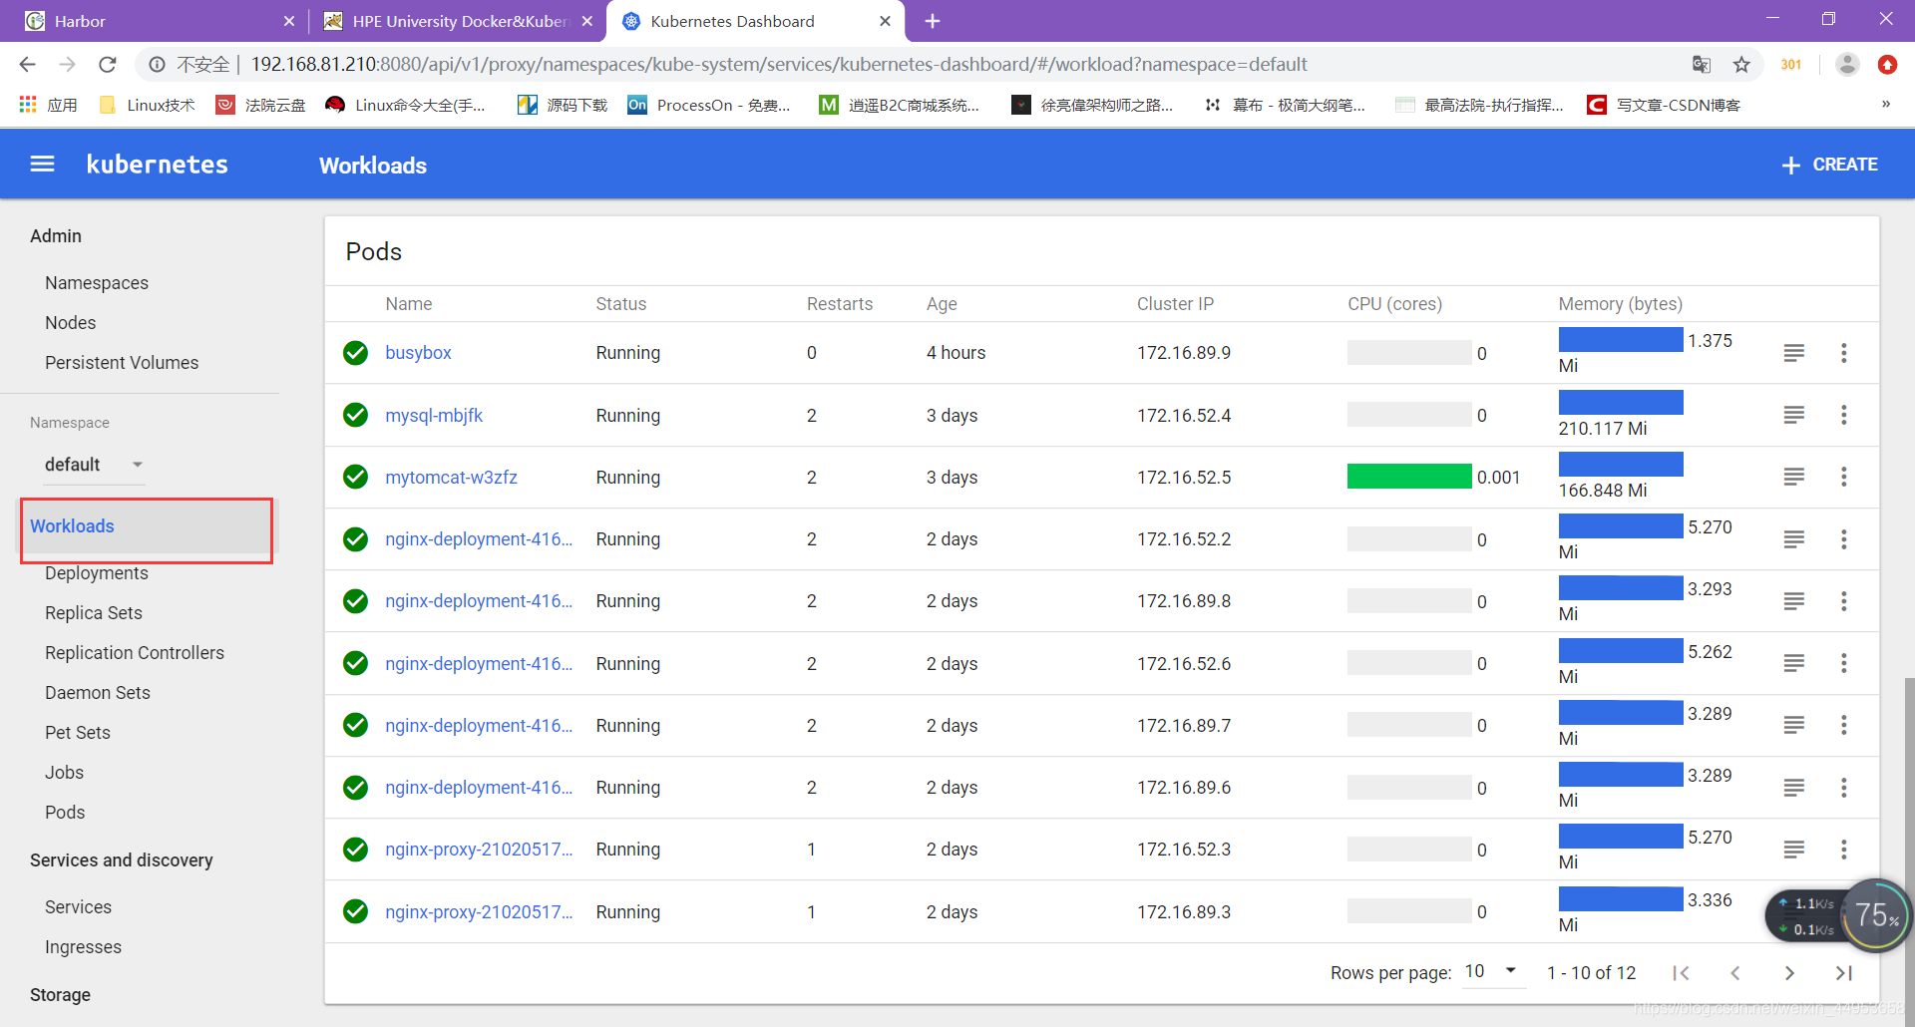
Task: Go to next page of pods
Action: pos(1789,973)
